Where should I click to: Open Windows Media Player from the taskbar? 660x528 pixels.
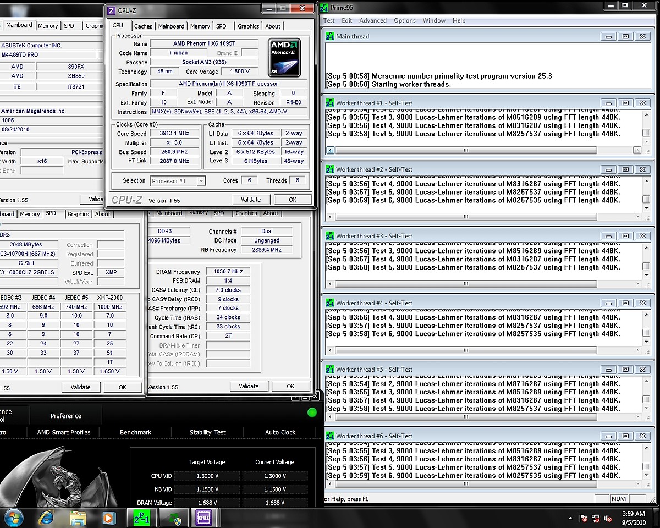tap(108, 518)
